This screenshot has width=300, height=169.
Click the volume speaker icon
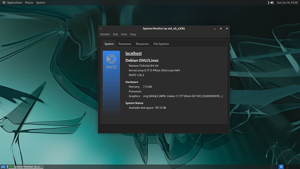pyautogui.click(x=272, y=3)
